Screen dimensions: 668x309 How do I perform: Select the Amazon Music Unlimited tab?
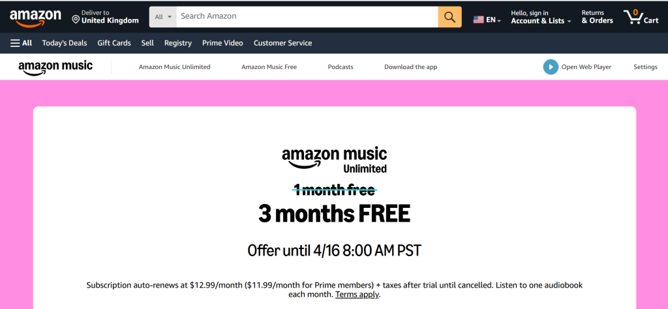(x=174, y=67)
